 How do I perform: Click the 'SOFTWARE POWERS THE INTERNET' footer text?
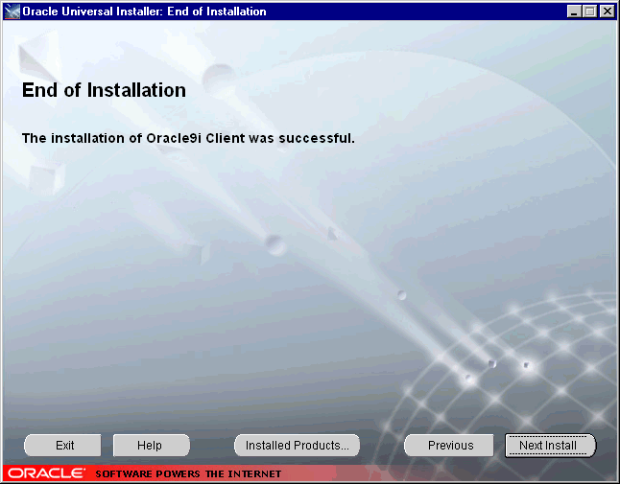click(x=188, y=473)
